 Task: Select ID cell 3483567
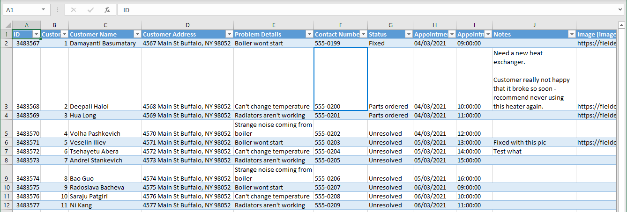point(26,43)
